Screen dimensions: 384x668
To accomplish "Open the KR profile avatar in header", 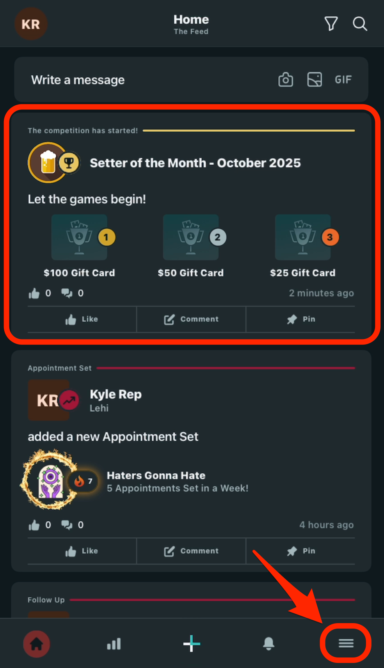I will coord(31,24).
